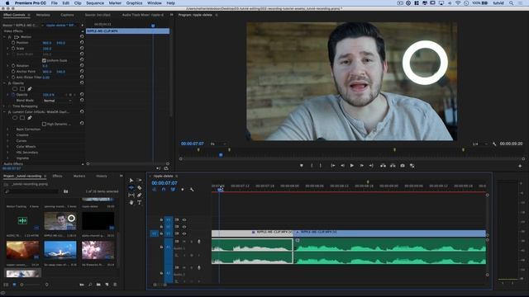Expand the Curves section
Viewport: 529px width, 297px height.
[7, 141]
